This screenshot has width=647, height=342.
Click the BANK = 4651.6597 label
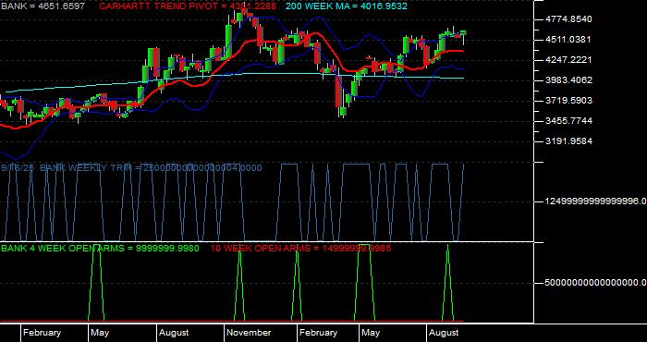coord(43,6)
